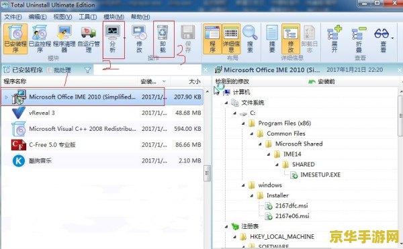Toggle the 批处理 batch checkbox
The image size is (403, 249).
[x=50, y=70]
